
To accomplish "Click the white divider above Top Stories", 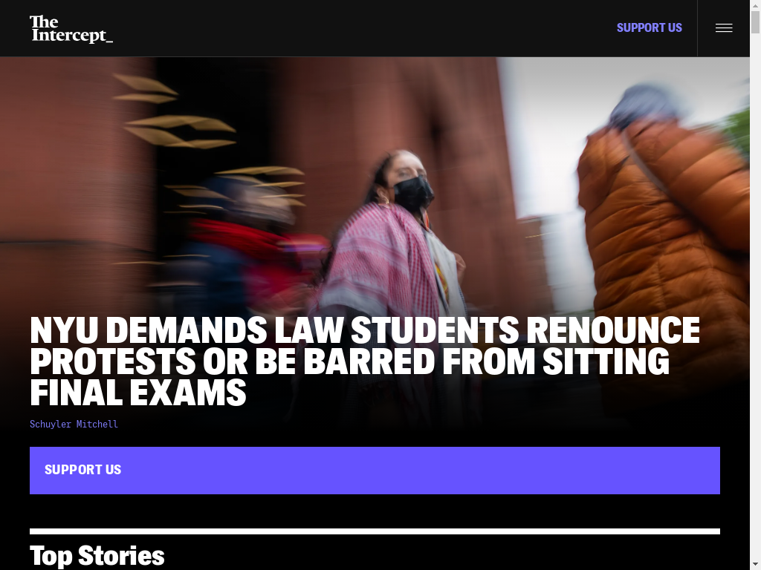I will click(x=375, y=531).
